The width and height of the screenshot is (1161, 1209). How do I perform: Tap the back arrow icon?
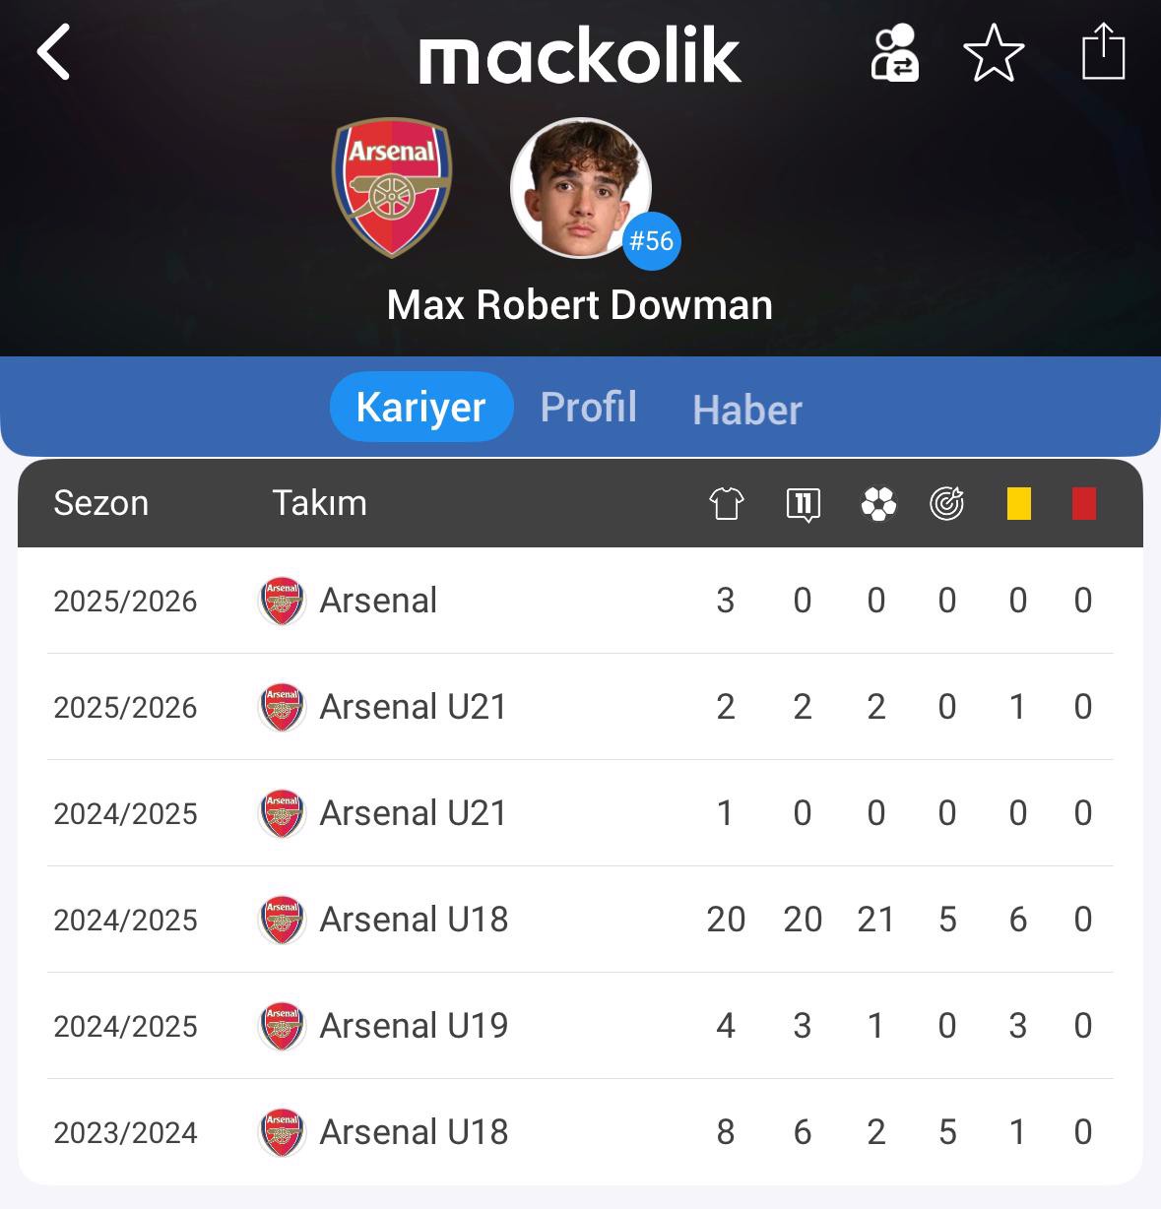pyautogui.click(x=54, y=52)
